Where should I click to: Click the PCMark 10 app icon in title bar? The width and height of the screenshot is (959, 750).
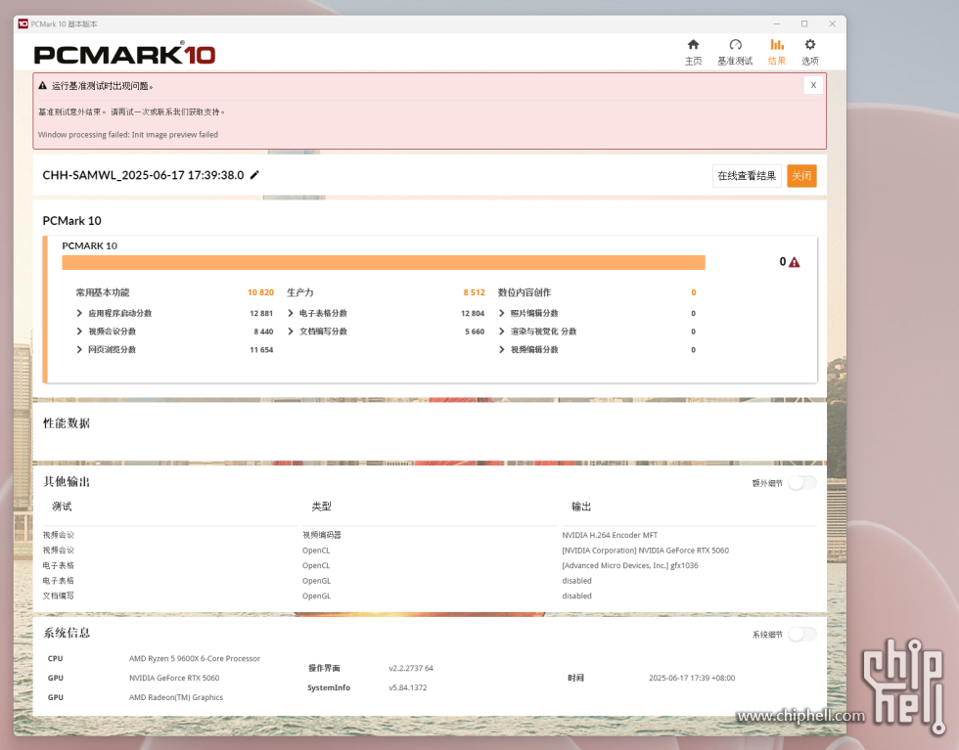[23, 23]
